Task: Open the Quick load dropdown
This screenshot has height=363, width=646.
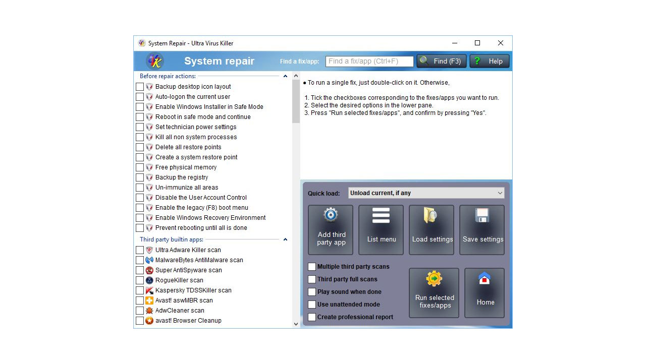Action: tap(426, 193)
